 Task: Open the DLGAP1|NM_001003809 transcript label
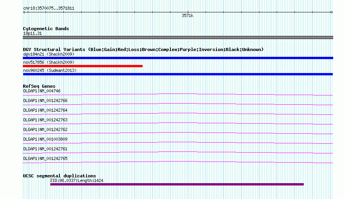[x=45, y=139]
